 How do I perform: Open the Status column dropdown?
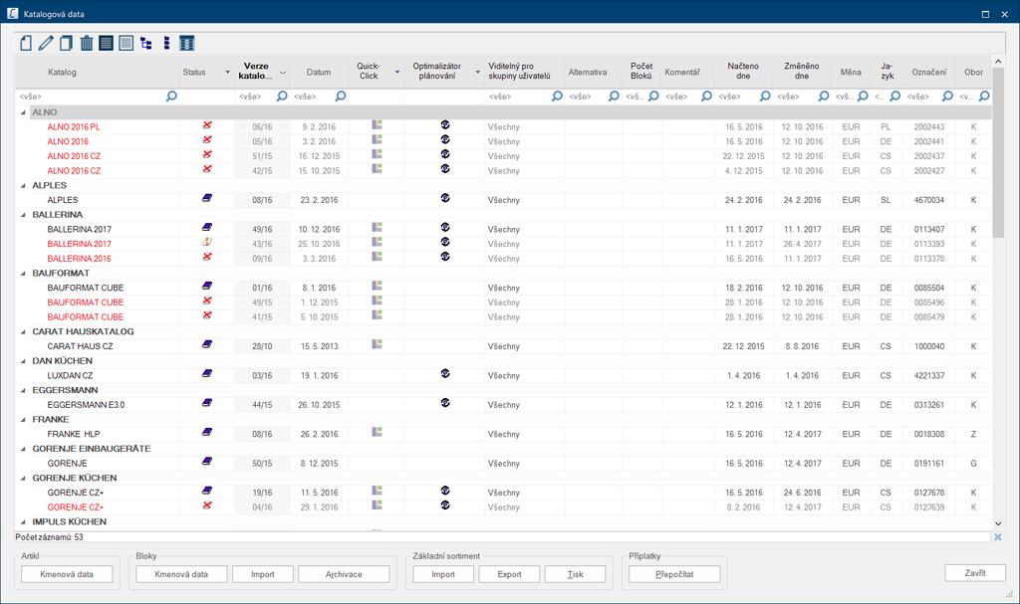[x=228, y=73]
